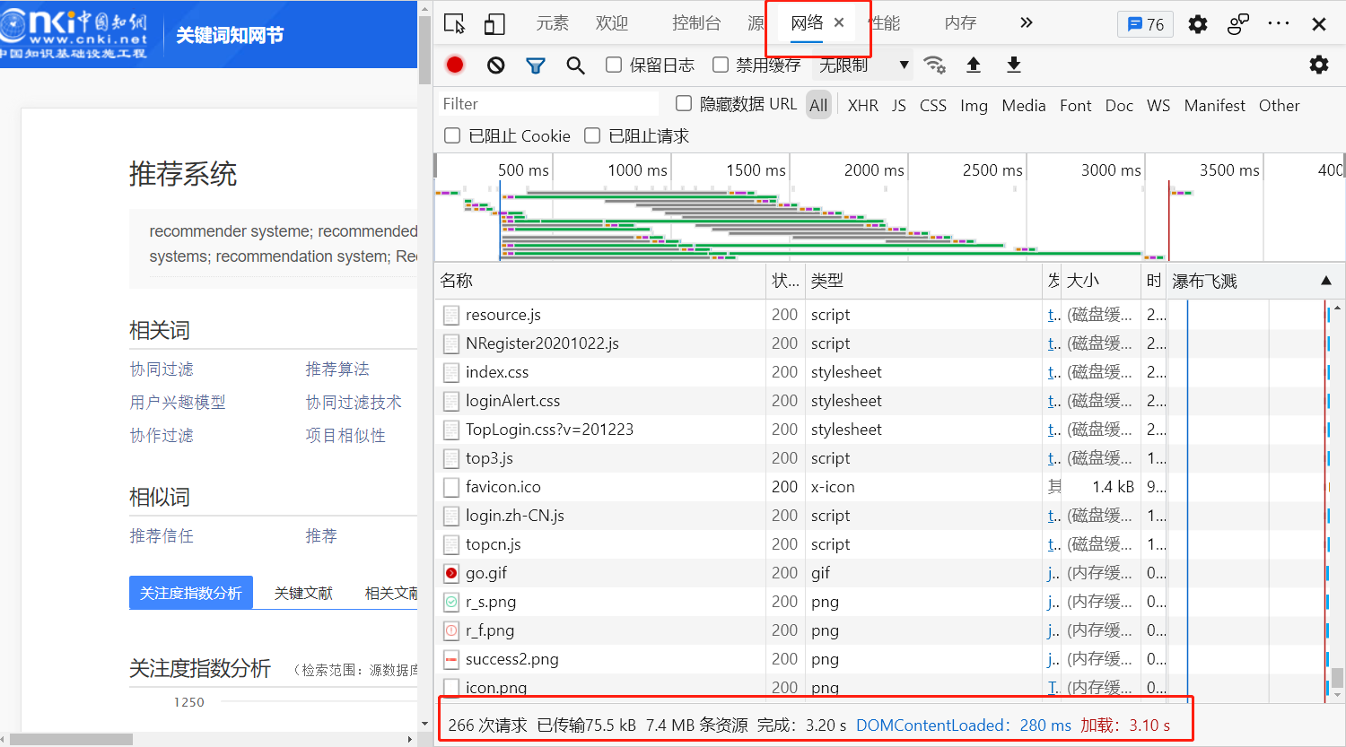Toggle the network filter funnel icon
The height and width of the screenshot is (747, 1346).
[x=536, y=65]
